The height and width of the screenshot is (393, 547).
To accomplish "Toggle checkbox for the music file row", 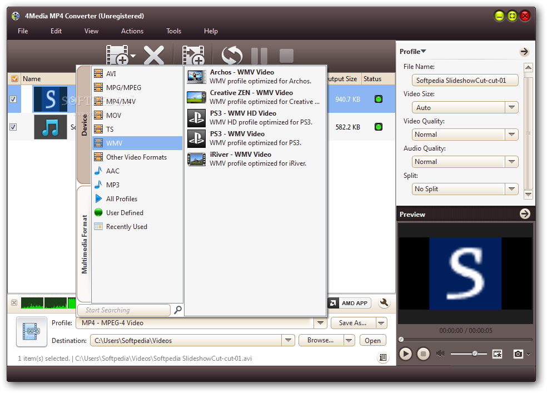I will coord(13,127).
